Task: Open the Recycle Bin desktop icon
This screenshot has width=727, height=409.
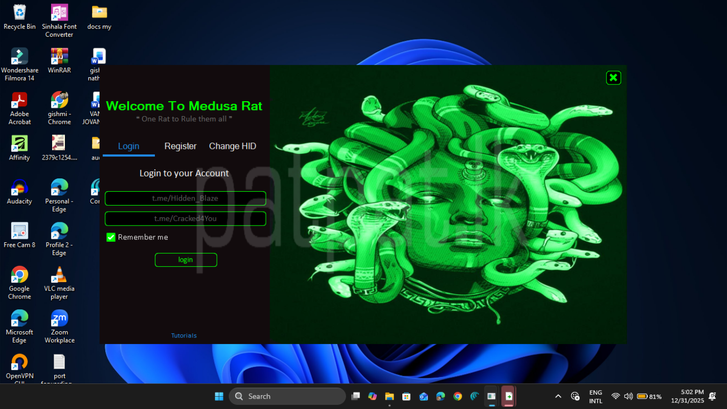Action: 19,13
